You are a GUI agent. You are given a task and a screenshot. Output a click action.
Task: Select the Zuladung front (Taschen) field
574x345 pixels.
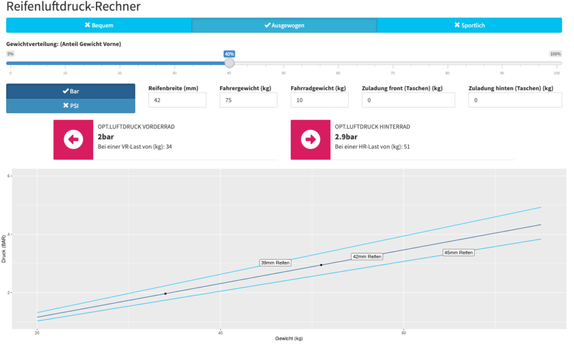408,100
